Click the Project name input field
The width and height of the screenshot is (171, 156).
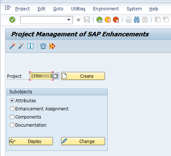tap(41, 76)
